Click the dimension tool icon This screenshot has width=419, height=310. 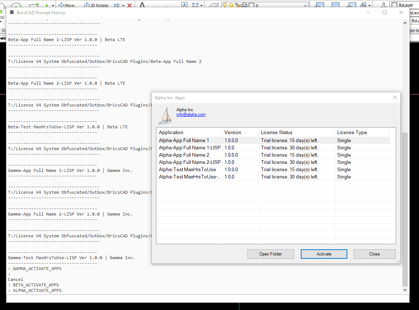[x=195, y=5]
